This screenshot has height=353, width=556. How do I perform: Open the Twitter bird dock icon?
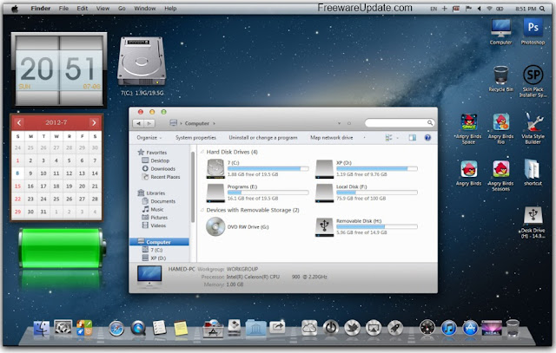pyautogui.click(x=352, y=328)
